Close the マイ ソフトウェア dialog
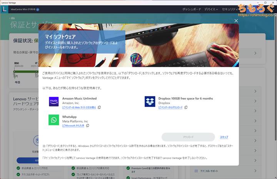277x179 pixels. (x=236, y=21)
